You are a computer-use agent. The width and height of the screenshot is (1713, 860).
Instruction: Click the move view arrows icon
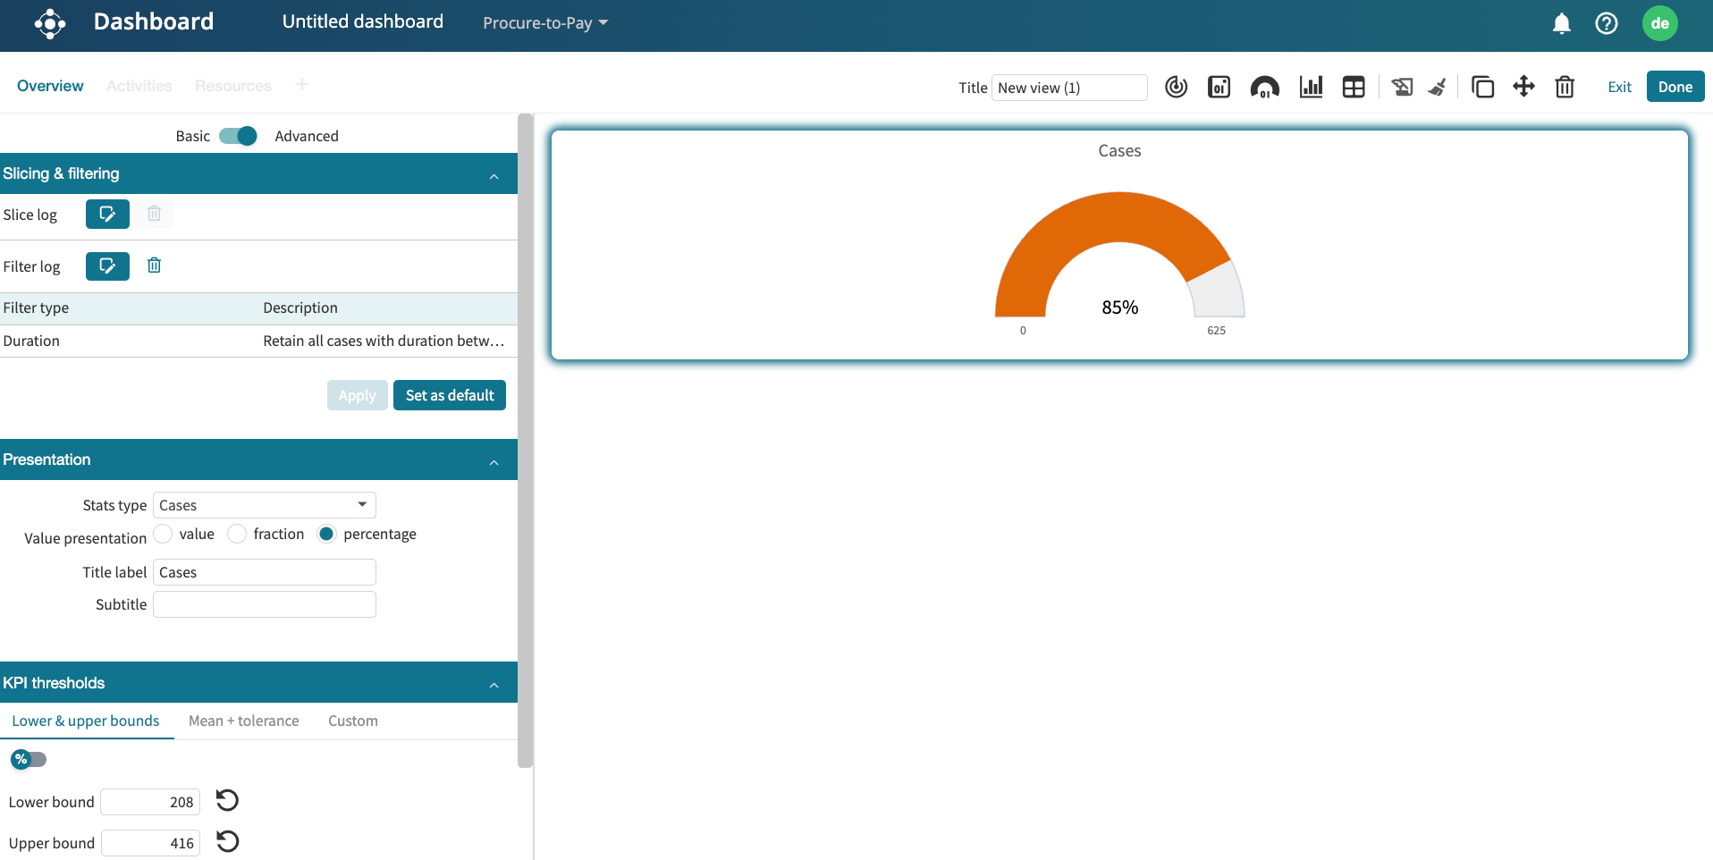tap(1523, 87)
